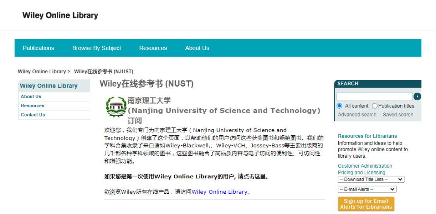Click Resources in the left sidebar
The image size is (436, 214).
(x=32, y=105)
